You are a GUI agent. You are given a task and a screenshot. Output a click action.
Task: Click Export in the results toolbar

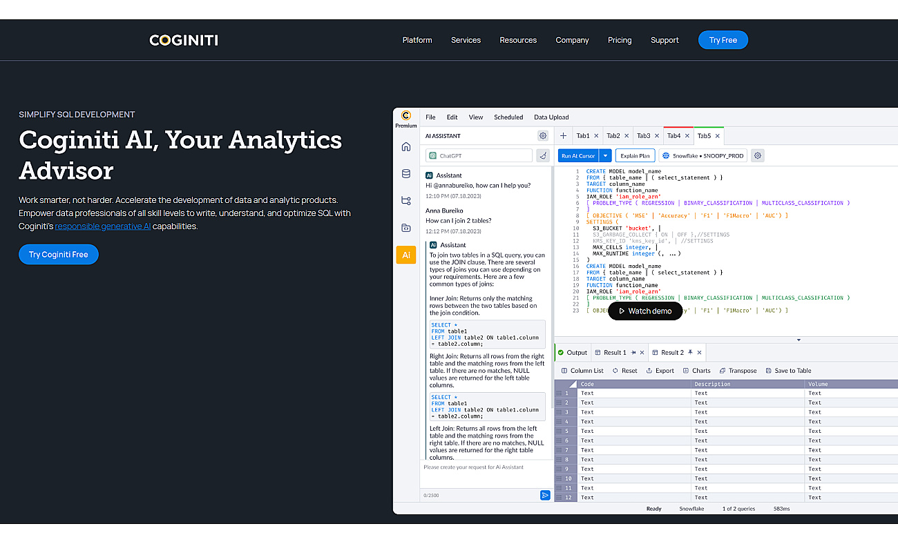[660, 371]
